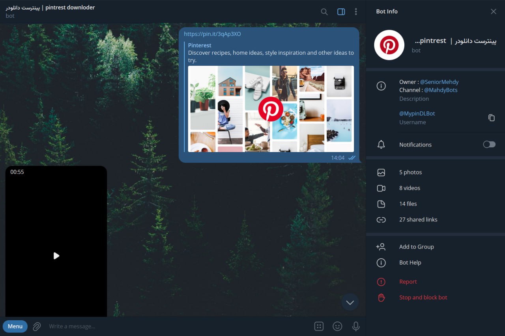Close the Bot Info panel
The image size is (505, 336).
coord(494,11)
